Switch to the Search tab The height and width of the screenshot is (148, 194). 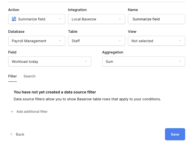click(x=29, y=76)
